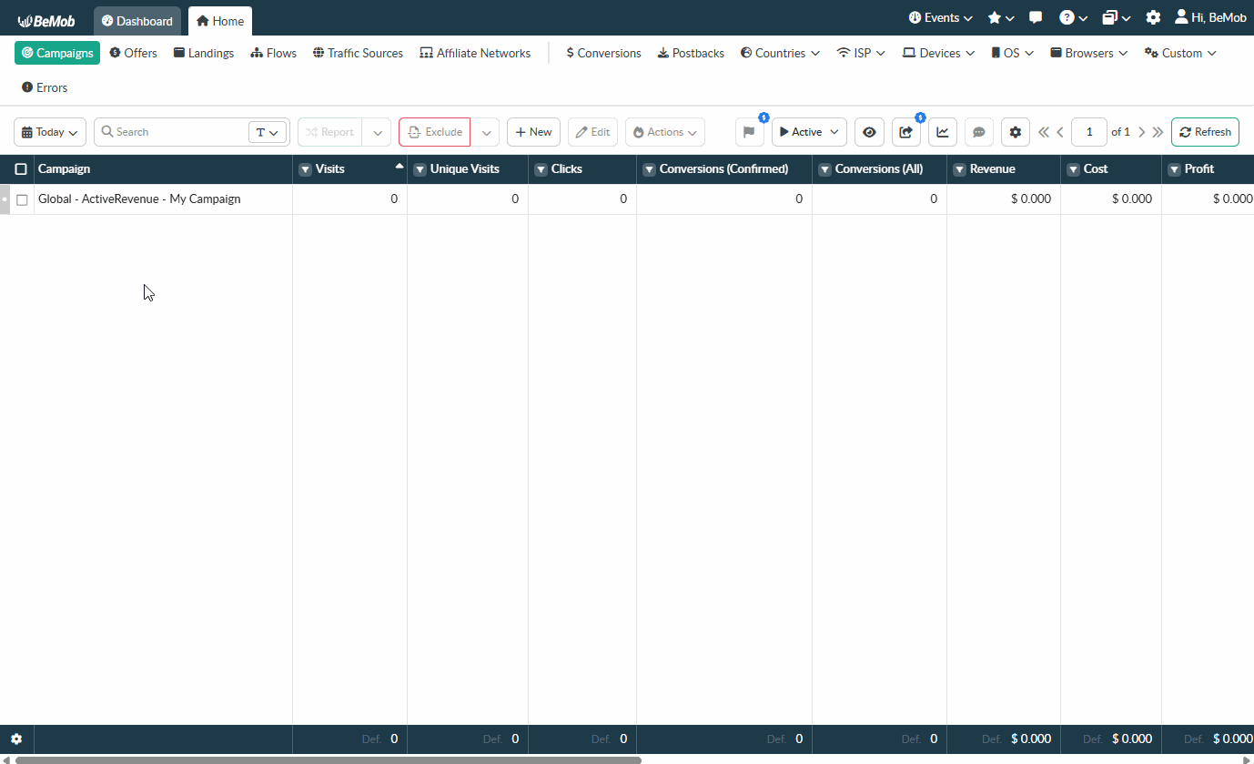Open table column settings gear in toolbar
Viewport: 1254px width, 764px height.
pos(1016,132)
